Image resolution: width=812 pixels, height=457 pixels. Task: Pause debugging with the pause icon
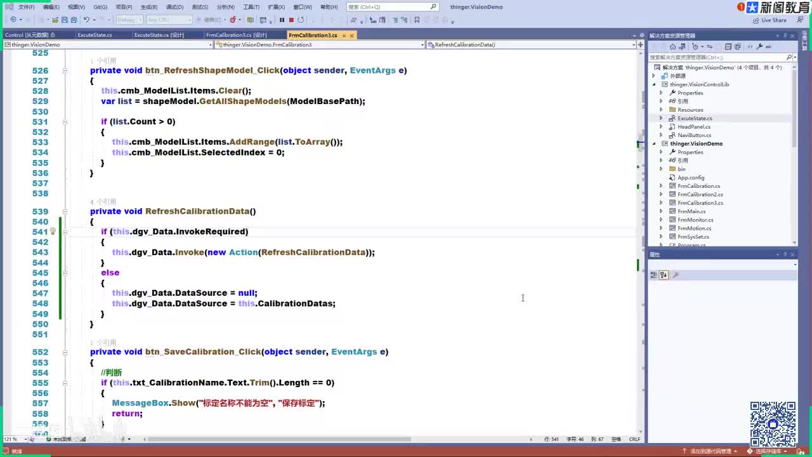(x=282, y=20)
